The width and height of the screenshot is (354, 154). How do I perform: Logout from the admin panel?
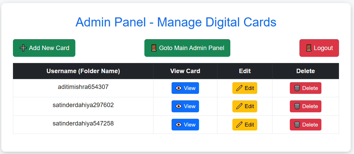(319, 48)
